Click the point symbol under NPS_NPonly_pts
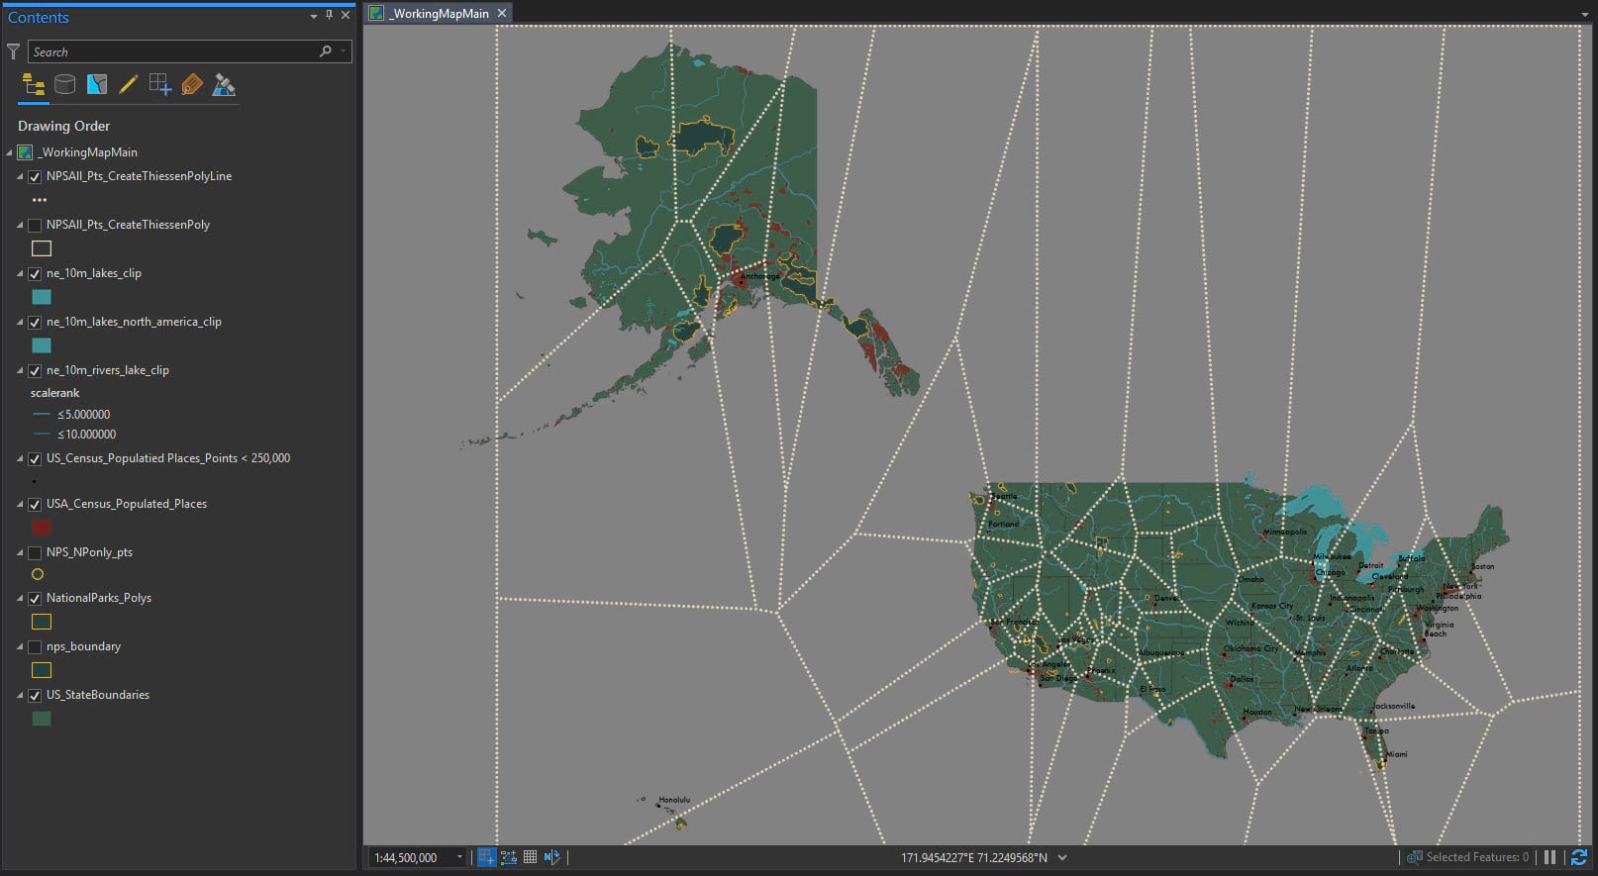The width and height of the screenshot is (1598, 876). [x=38, y=574]
